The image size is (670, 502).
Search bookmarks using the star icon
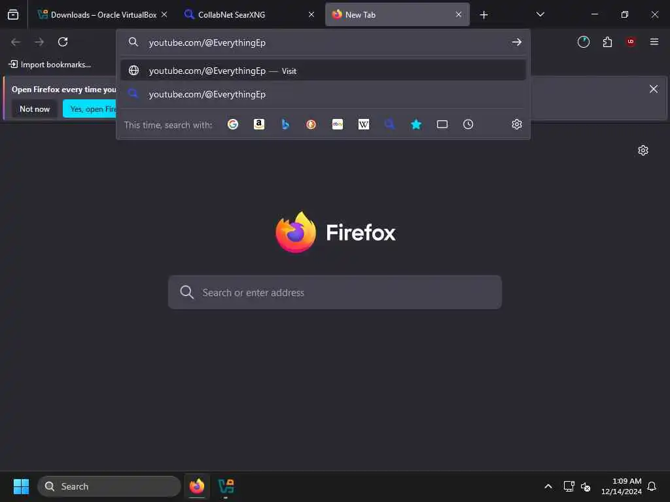pyautogui.click(x=415, y=124)
